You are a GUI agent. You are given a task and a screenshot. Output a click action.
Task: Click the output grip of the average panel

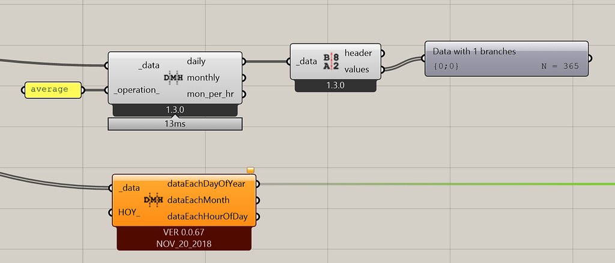83,91
